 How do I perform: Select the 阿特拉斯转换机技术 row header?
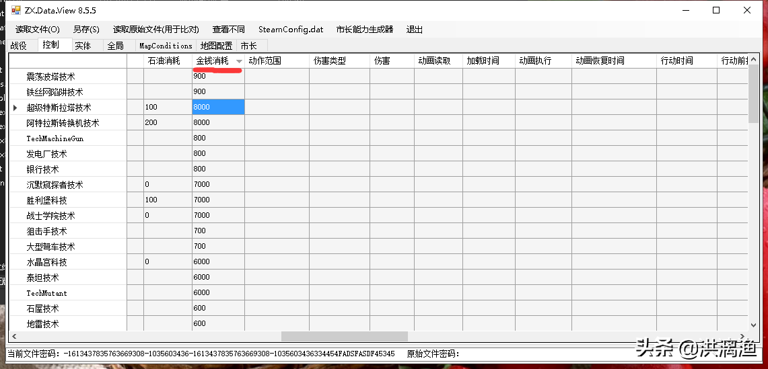[x=68, y=122]
